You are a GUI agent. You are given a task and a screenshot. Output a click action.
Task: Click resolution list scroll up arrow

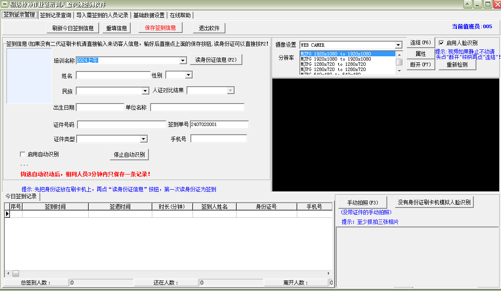click(399, 55)
